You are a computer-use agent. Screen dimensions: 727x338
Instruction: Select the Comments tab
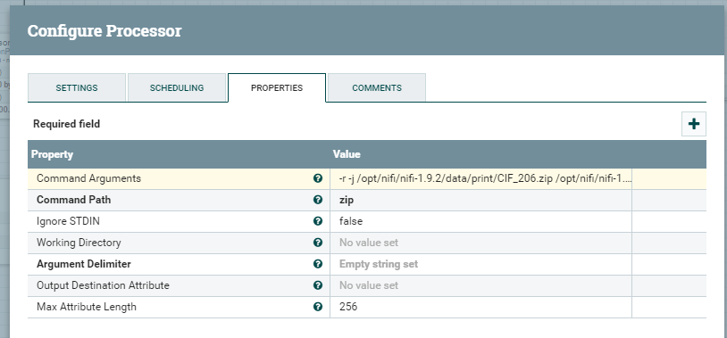[377, 87]
